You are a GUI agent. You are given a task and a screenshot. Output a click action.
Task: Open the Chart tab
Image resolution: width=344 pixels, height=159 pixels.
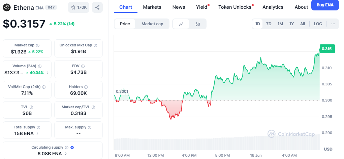[x=126, y=7]
